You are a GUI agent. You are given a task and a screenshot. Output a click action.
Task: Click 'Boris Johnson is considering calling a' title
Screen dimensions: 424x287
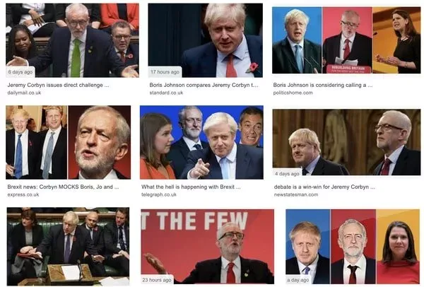(323, 85)
